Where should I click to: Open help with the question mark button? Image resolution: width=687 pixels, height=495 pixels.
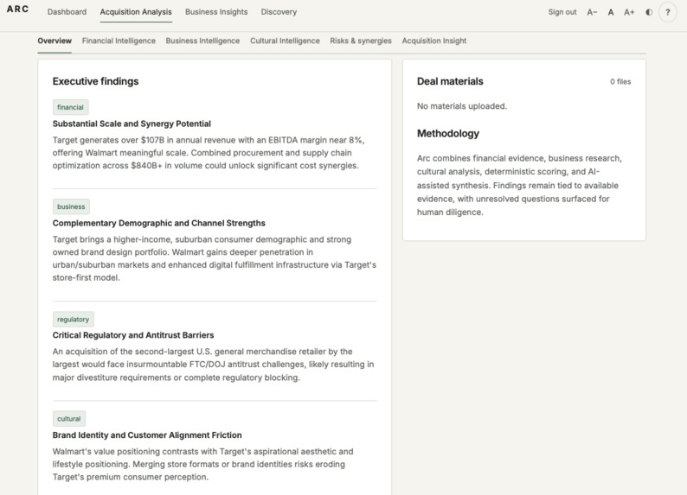[668, 12]
